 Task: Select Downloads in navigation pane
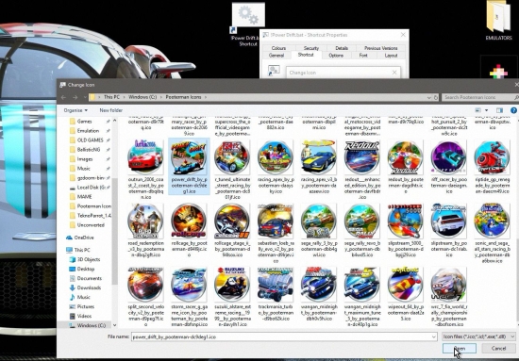tap(89, 287)
